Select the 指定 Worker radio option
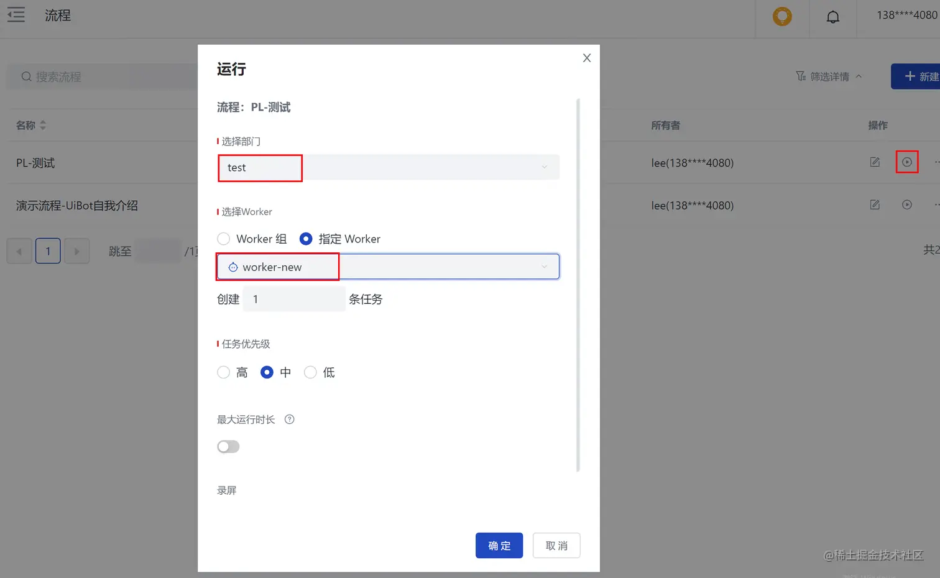This screenshot has height=578, width=940. point(306,239)
